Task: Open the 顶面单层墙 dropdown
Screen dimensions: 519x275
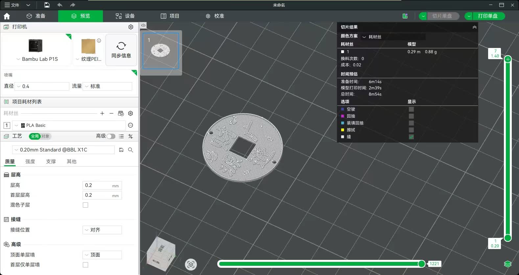Action: [x=102, y=255]
